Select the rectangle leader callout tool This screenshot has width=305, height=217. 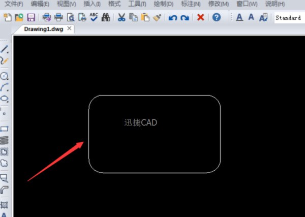[x=4, y=178]
